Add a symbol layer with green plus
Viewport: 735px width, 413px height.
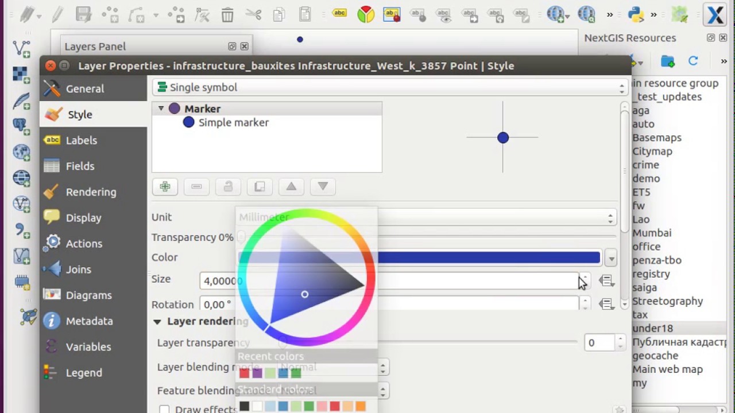(x=165, y=186)
